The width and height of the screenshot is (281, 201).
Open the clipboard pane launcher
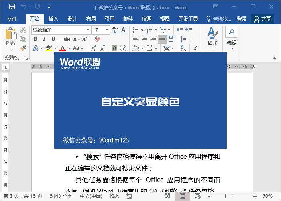tap(26, 58)
